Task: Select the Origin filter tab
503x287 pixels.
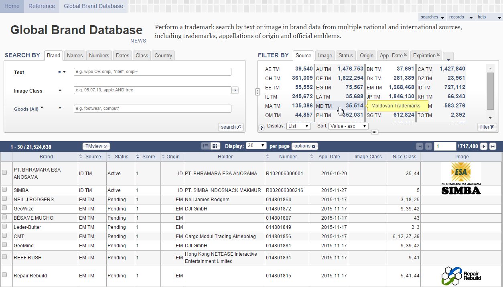Action: (367, 55)
